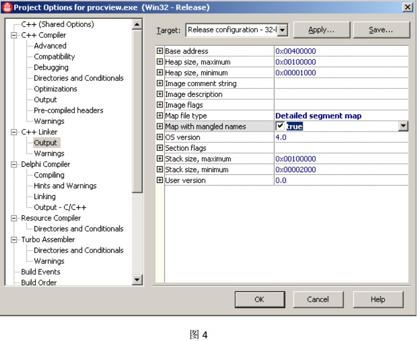
Task: Select Hints and Warnings in tree
Action: click(65, 186)
